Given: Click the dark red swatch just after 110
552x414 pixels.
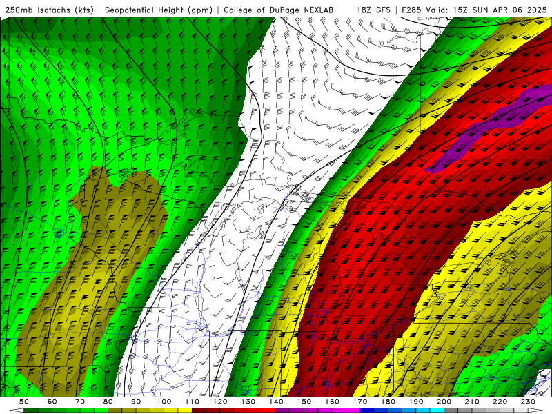Looking at the screenshot, I should pyautogui.click(x=199, y=410).
